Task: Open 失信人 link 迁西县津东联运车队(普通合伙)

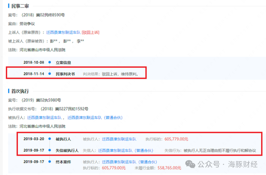Action: (x=126, y=150)
